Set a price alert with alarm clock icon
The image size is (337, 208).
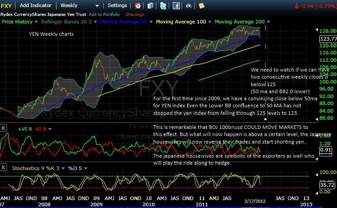[x=137, y=6]
